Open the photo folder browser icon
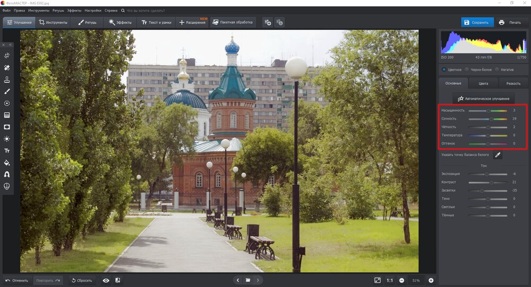Viewport: 531px width, 287px height. pos(248,280)
